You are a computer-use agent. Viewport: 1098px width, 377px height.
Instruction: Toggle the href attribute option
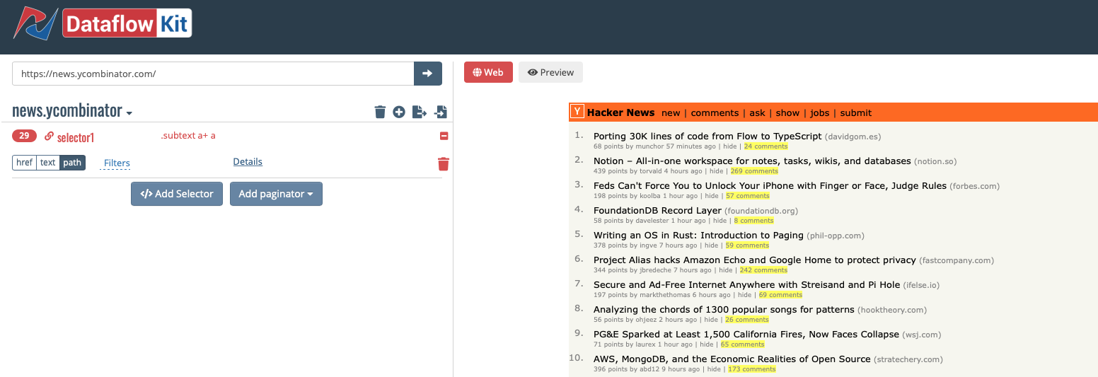[x=25, y=163]
